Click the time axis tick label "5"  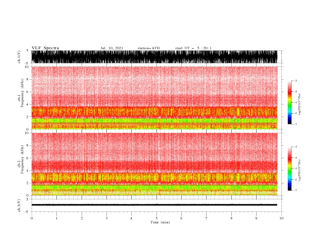click(x=156, y=218)
